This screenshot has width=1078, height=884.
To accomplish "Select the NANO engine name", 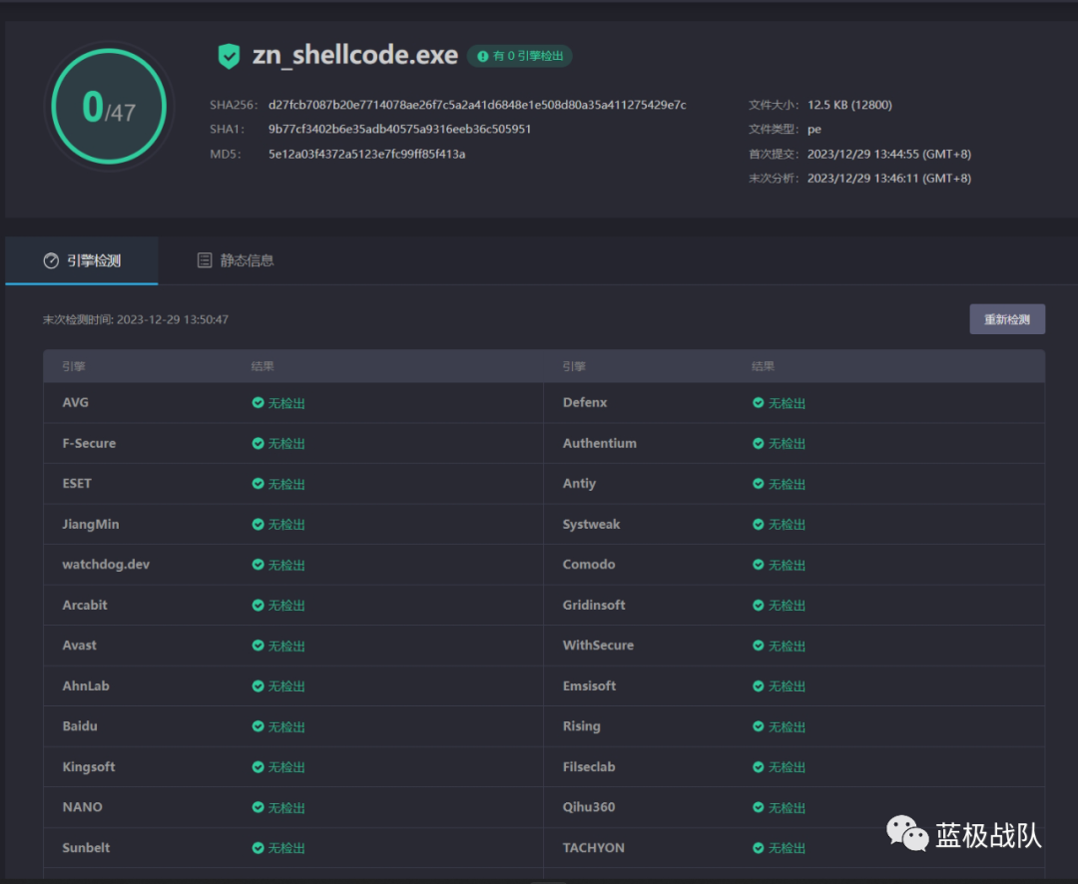I will 83,807.
